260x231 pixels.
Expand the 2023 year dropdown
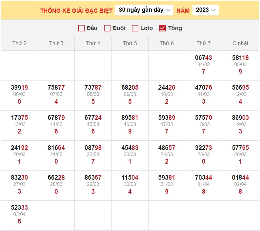[x=205, y=10]
